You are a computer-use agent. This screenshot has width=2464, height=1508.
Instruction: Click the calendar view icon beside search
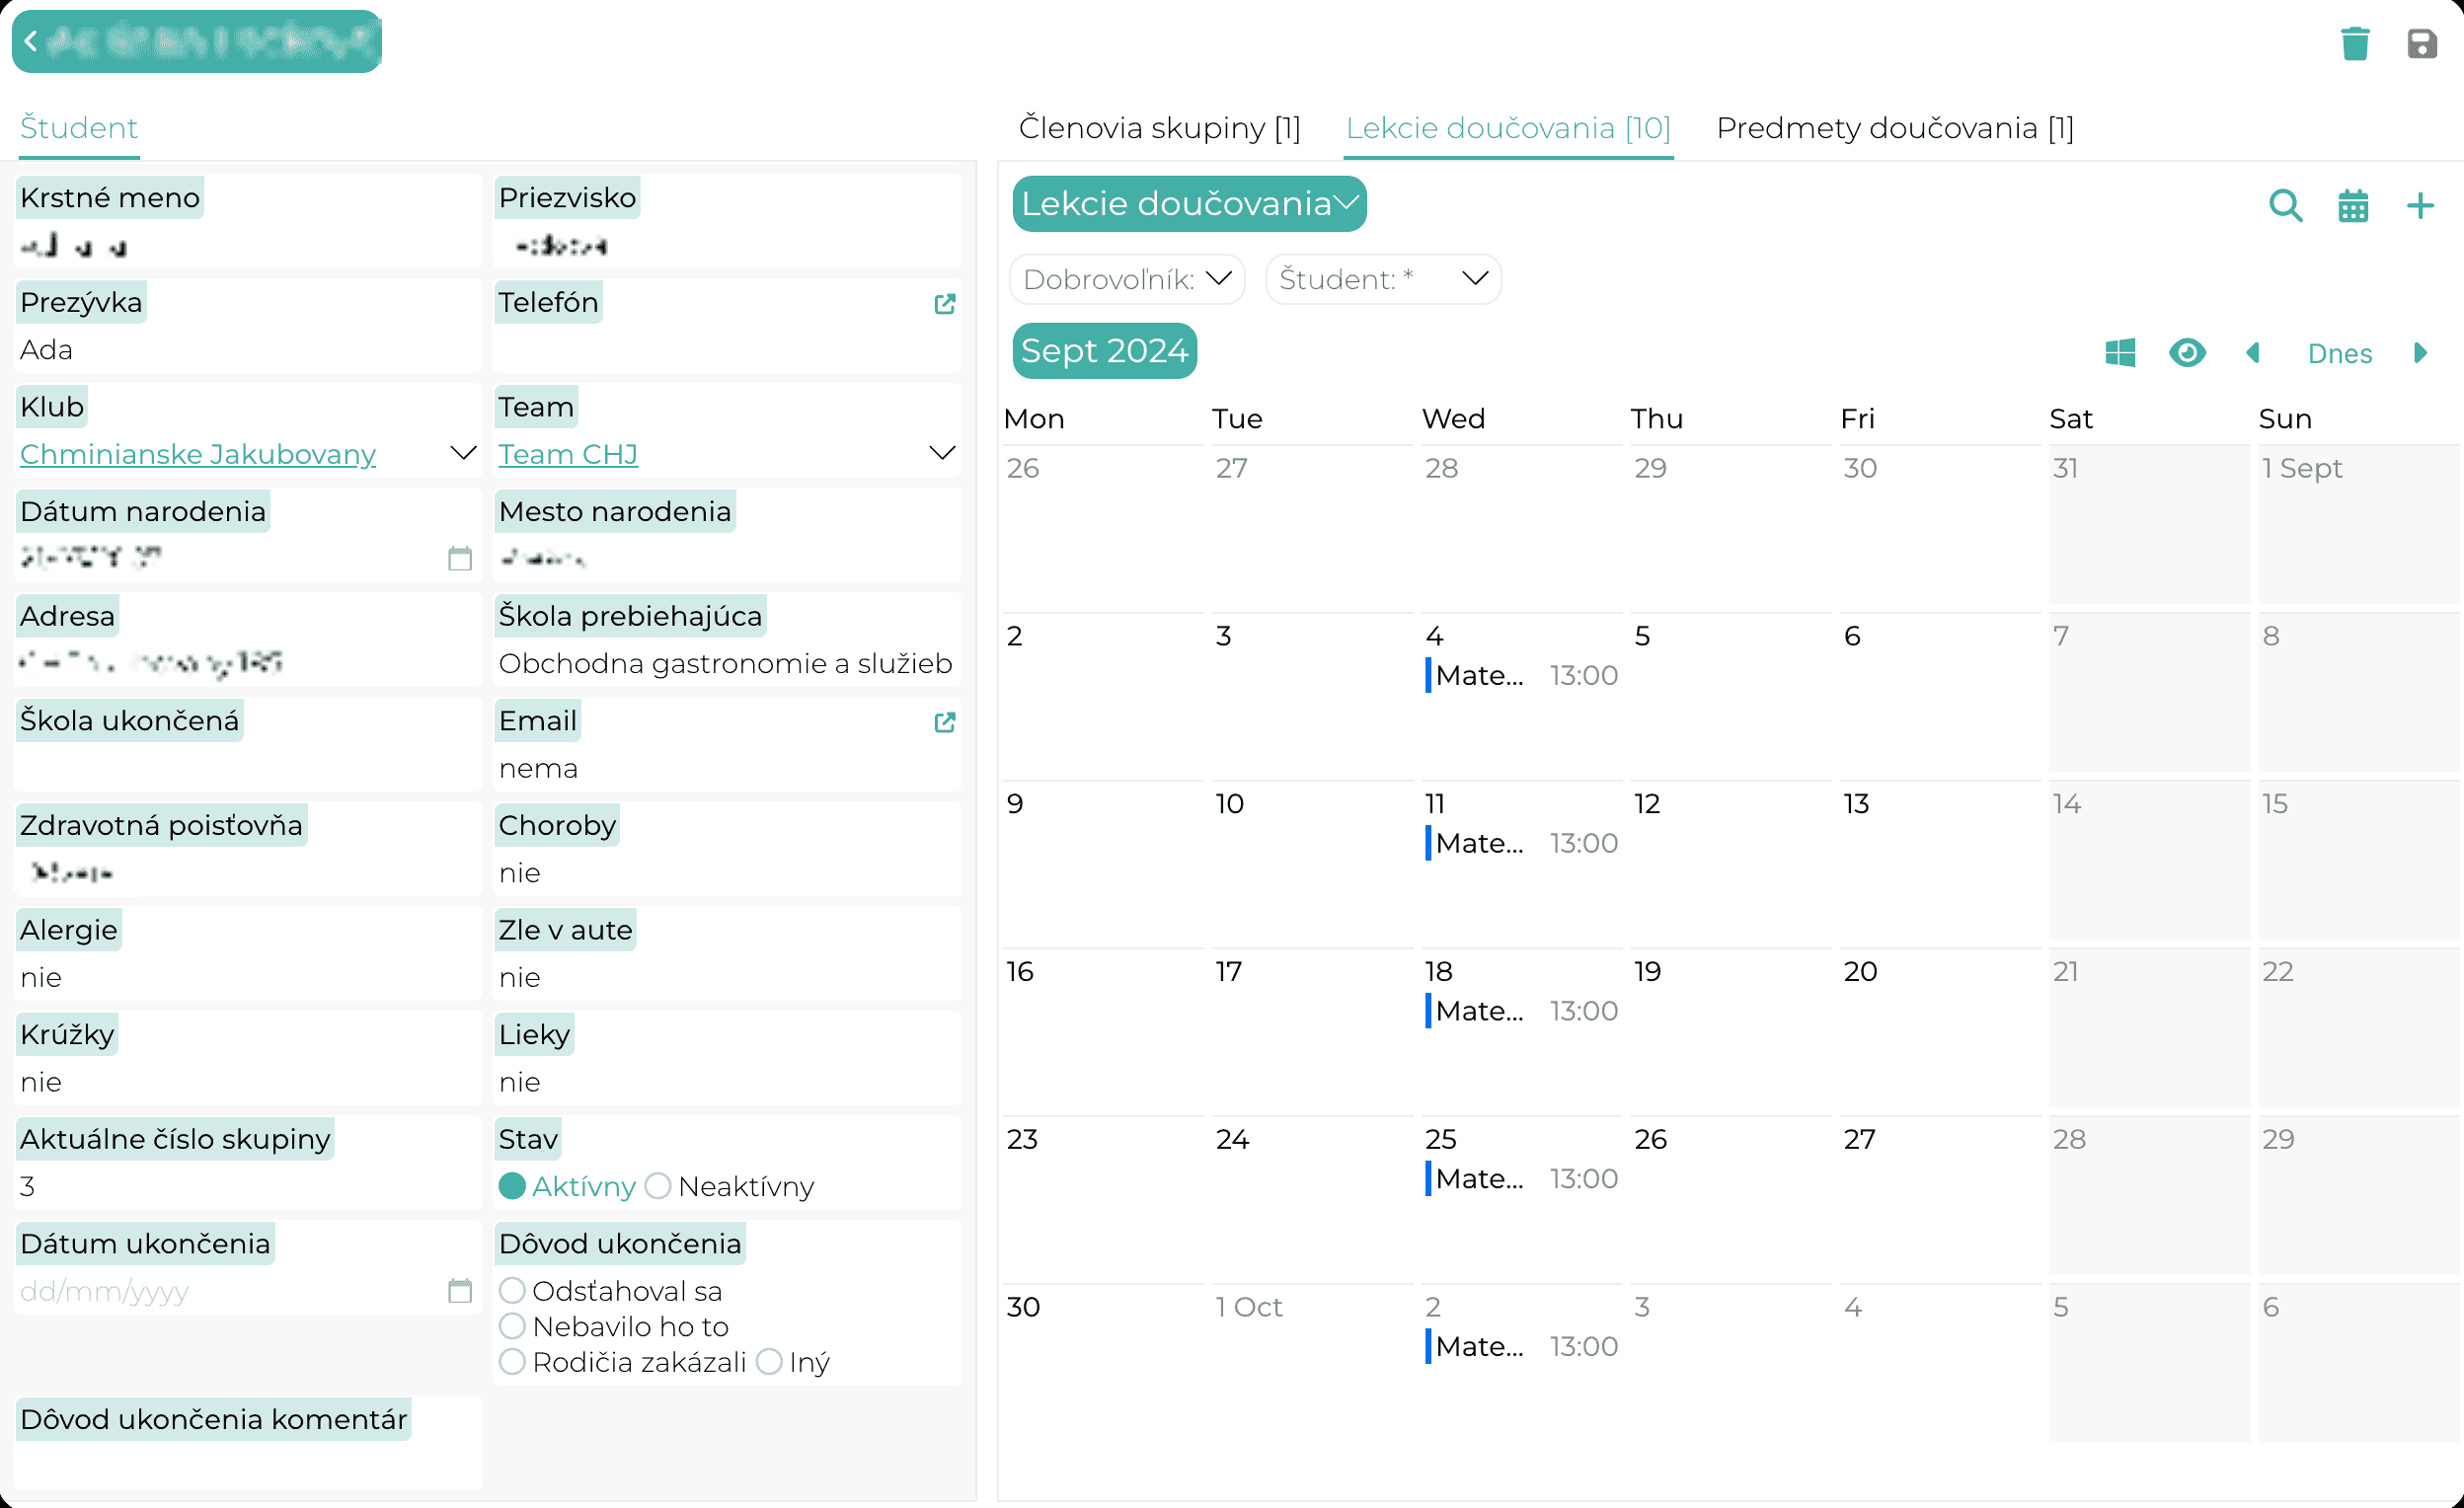pyautogui.click(x=2353, y=206)
